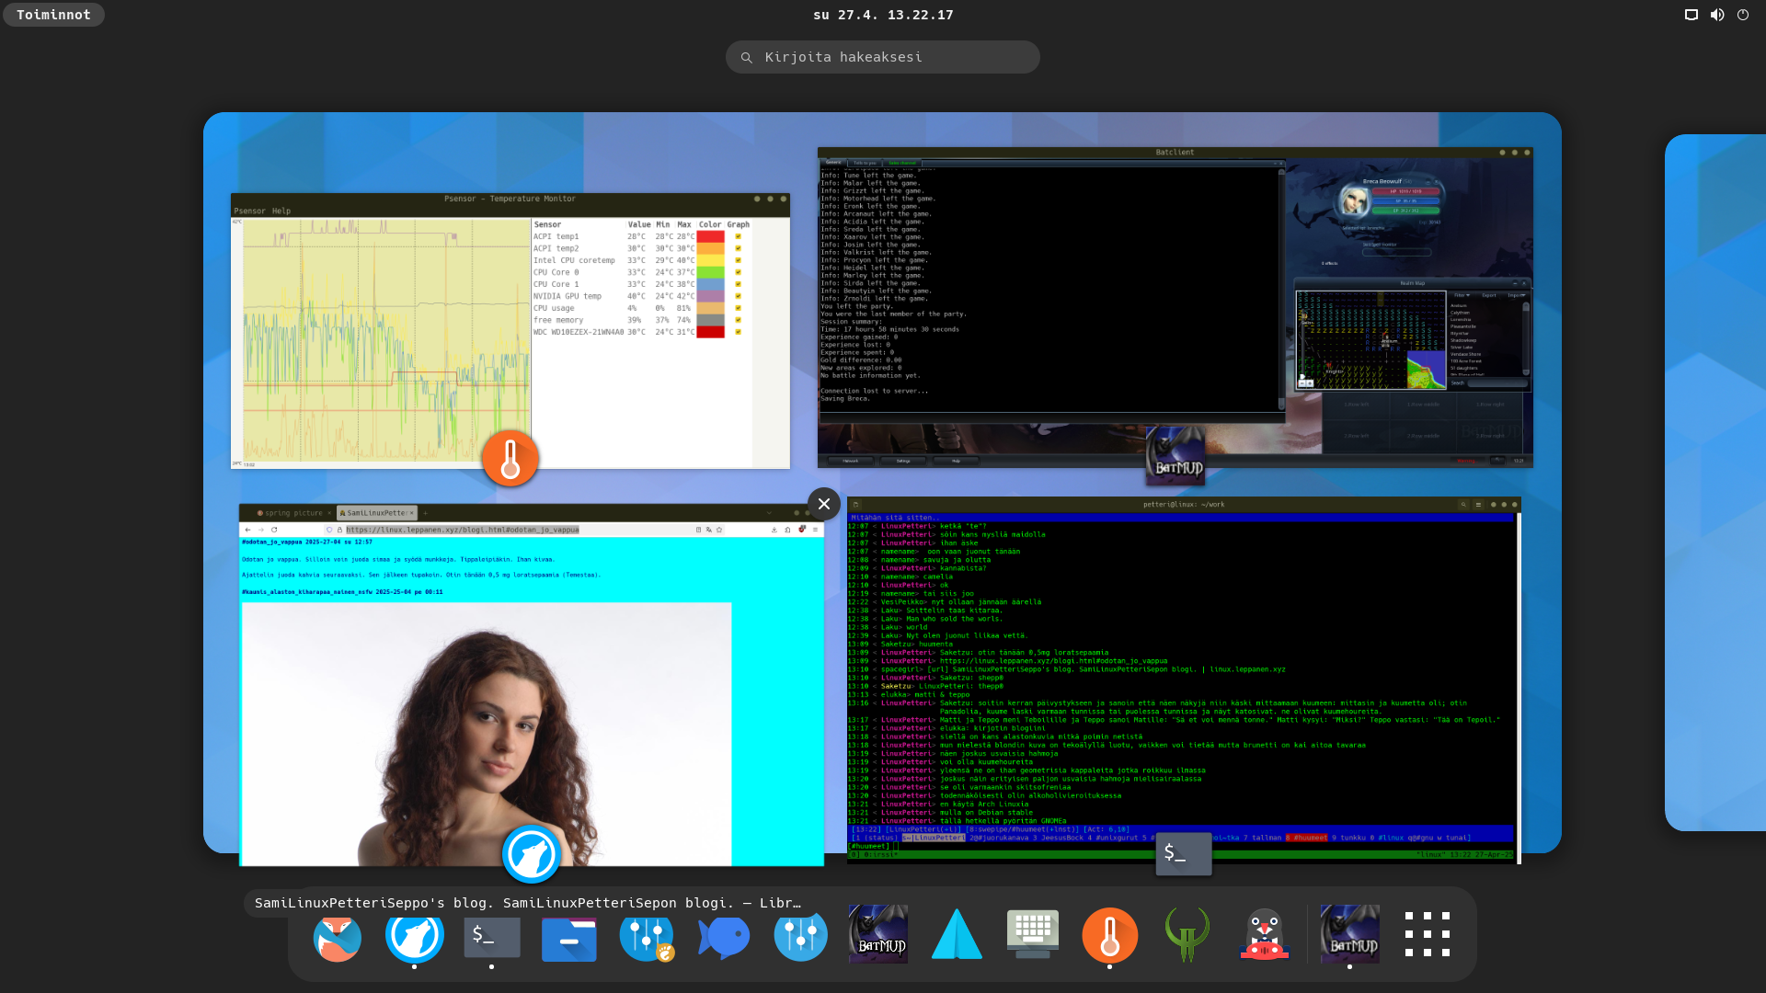Click the red color swatch for ACPI temp1
Viewport: 1766px width, 993px height.
point(710,236)
